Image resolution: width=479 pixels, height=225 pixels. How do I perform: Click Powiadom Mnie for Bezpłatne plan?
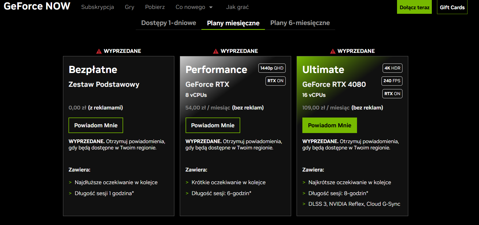tap(96, 125)
